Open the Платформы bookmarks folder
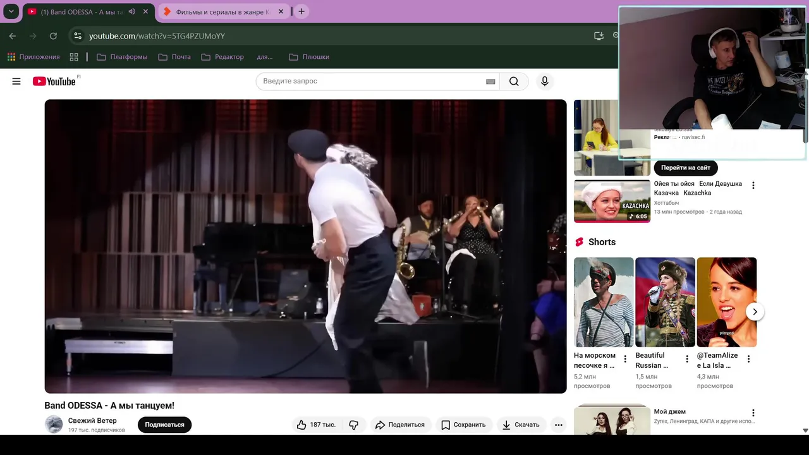809x455 pixels. click(x=122, y=57)
